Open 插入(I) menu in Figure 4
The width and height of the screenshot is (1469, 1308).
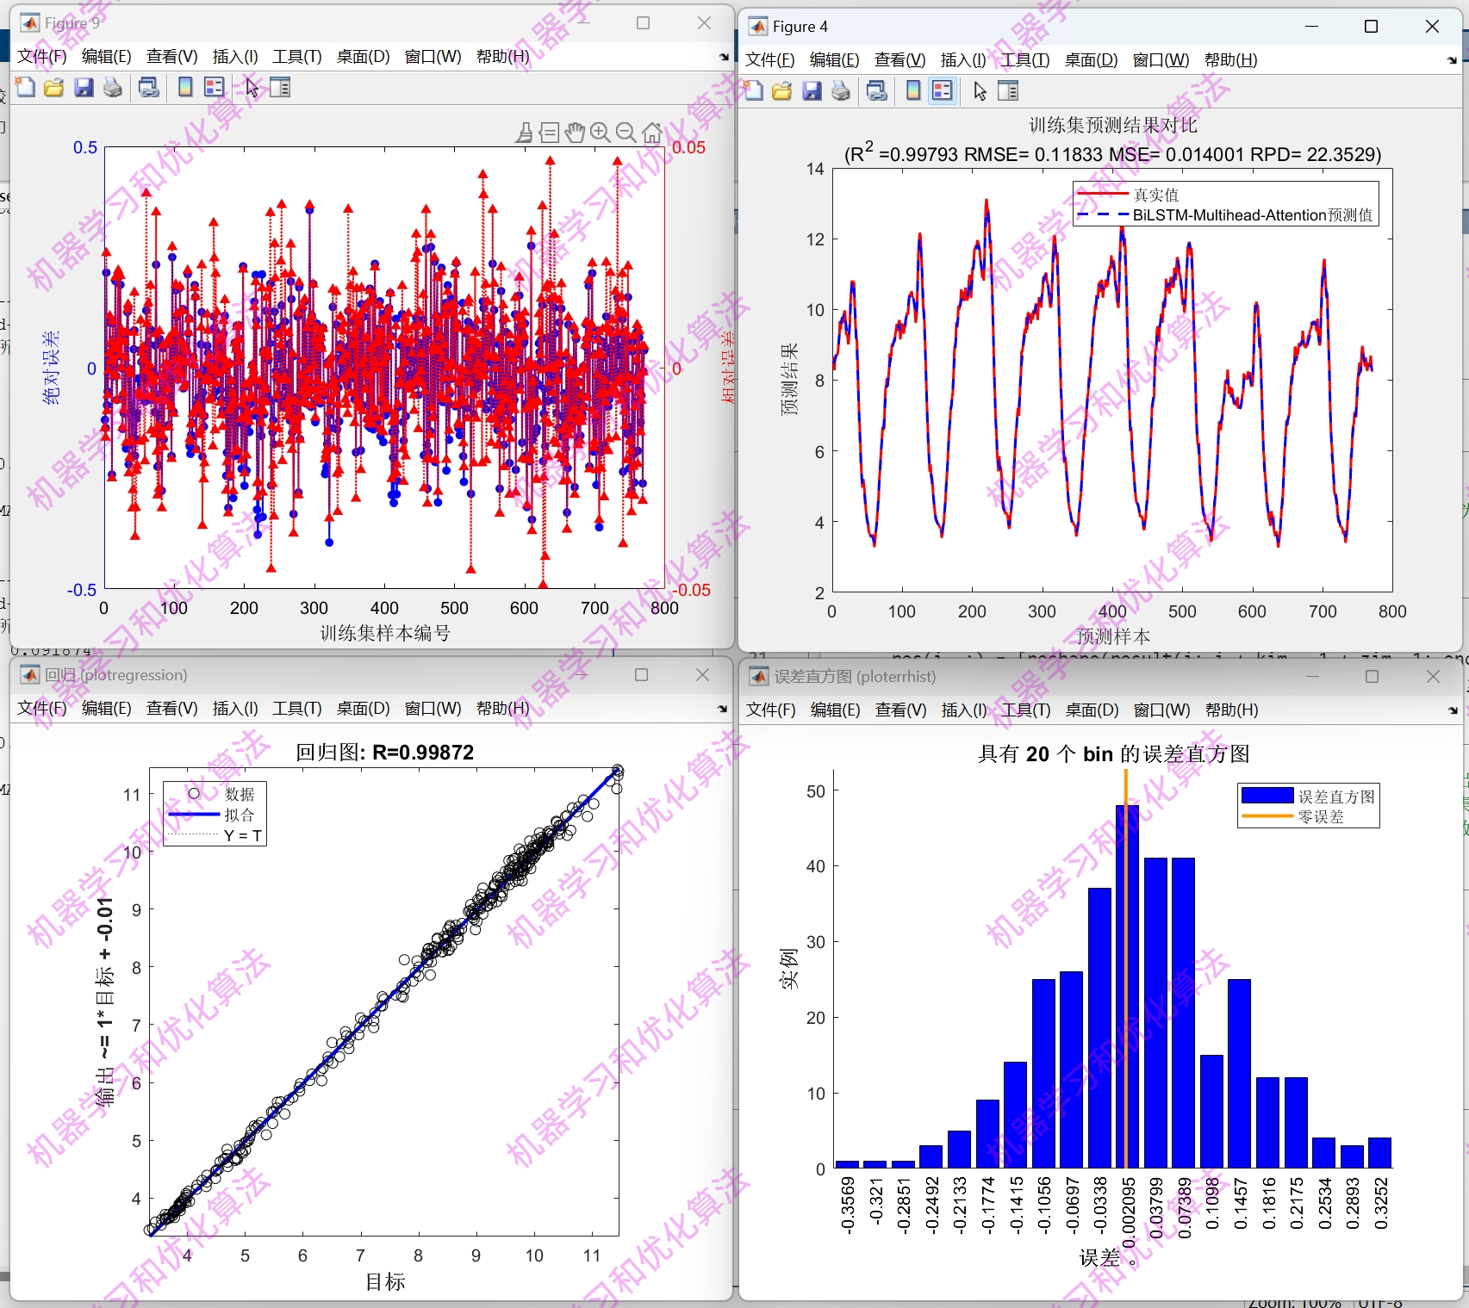[x=963, y=60]
